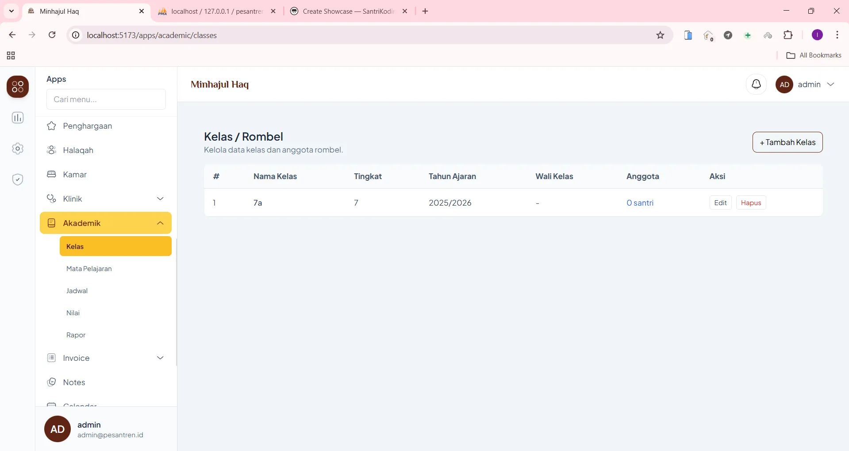
Task: Open the browser extensions puzzle icon
Action: point(788,35)
